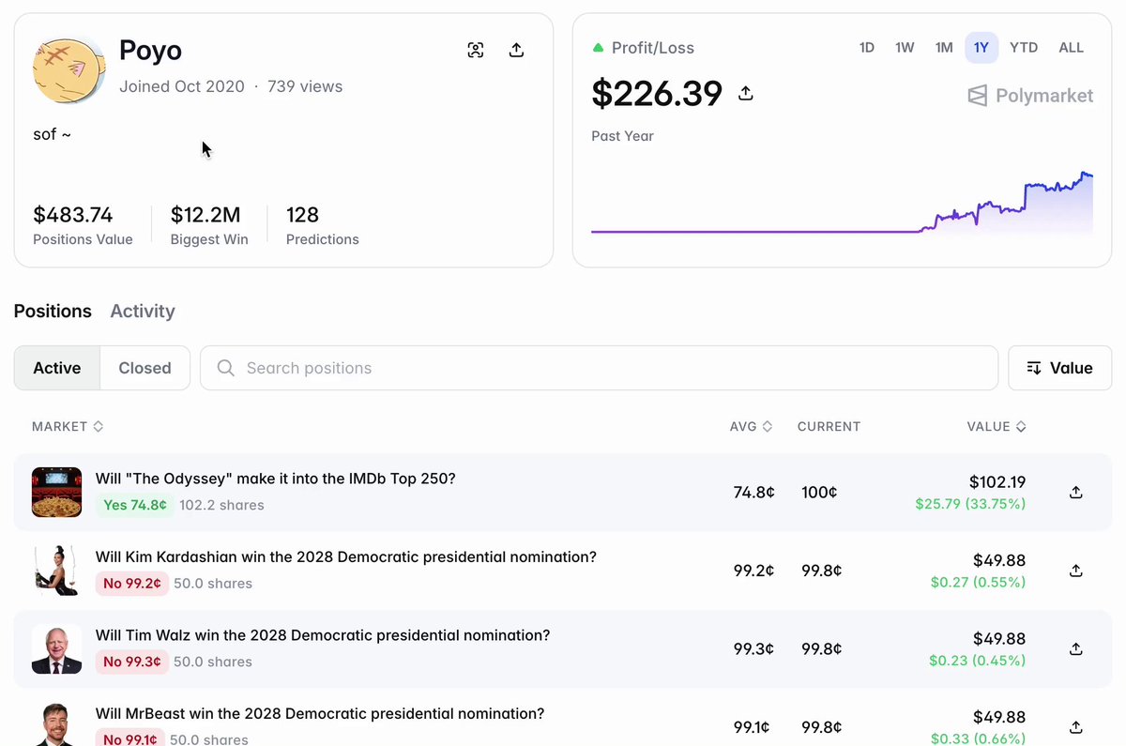
Task: Open the Odyssey IMDb Top 250 market
Action: [275, 479]
